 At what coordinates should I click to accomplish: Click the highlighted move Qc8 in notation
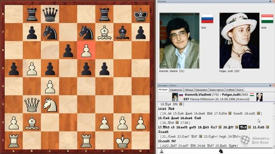243,127
